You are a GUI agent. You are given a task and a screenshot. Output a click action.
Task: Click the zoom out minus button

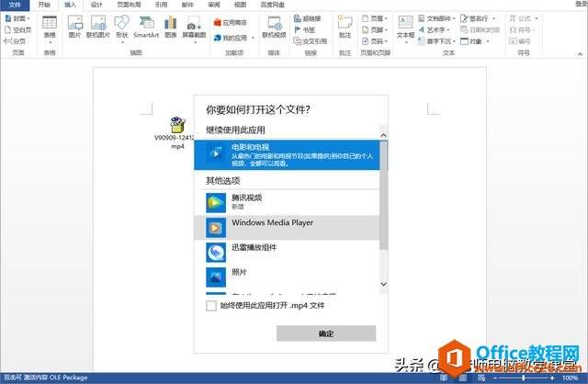[495, 378]
